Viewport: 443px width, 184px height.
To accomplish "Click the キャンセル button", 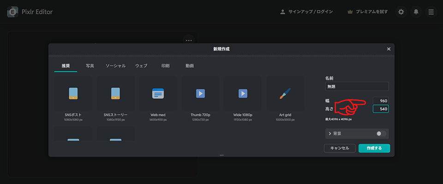I will tap(340, 148).
